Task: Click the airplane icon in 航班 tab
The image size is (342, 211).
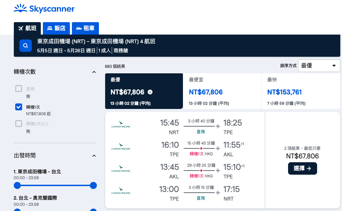Action: tap(21, 28)
